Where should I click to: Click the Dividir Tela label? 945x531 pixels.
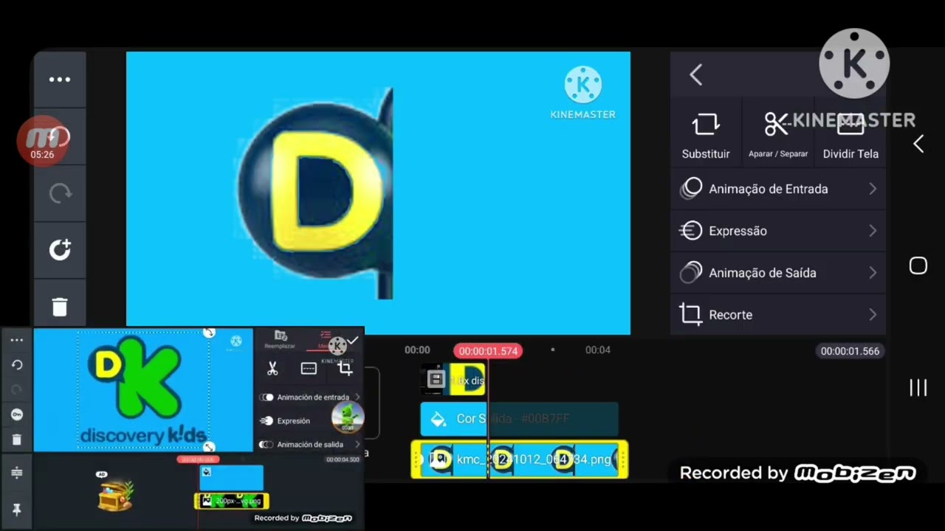tap(850, 154)
